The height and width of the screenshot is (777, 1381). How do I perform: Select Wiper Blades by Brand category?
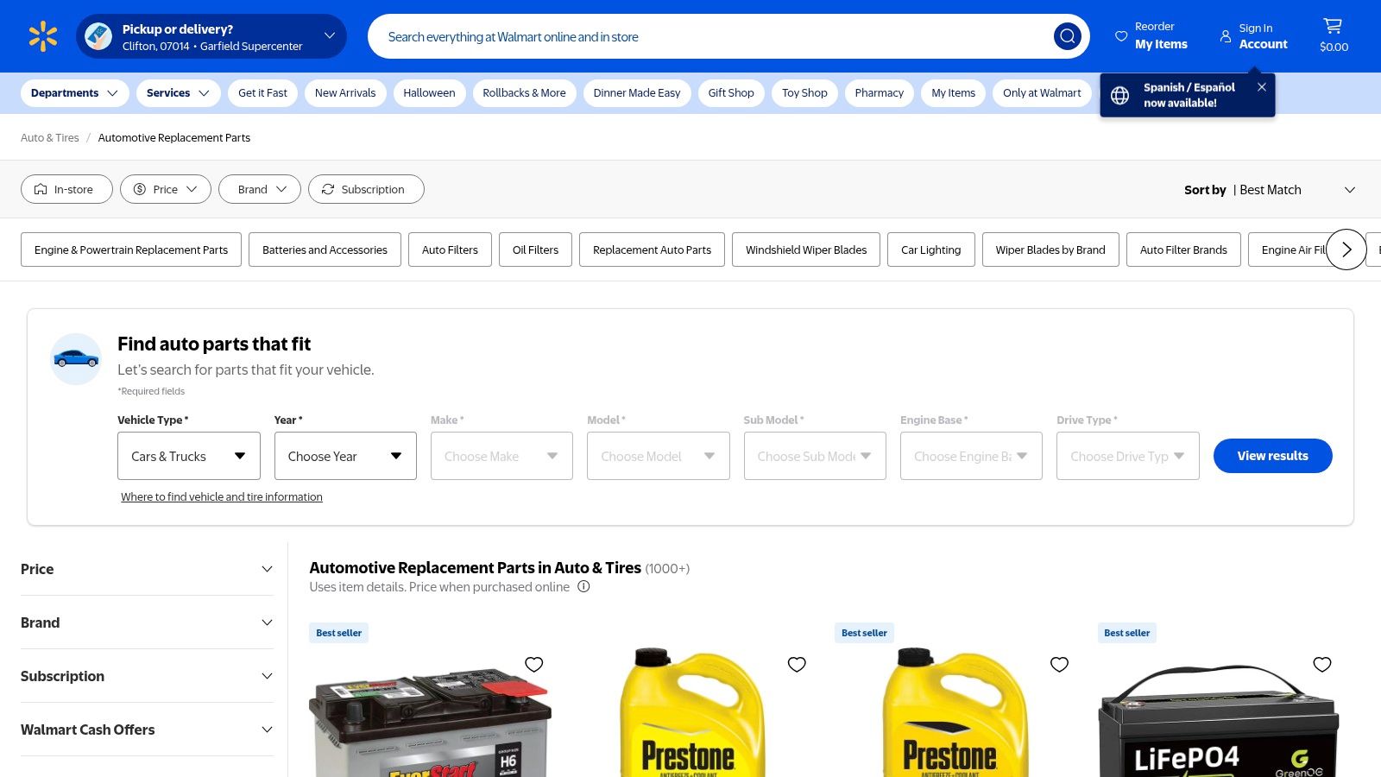pos(1050,250)
